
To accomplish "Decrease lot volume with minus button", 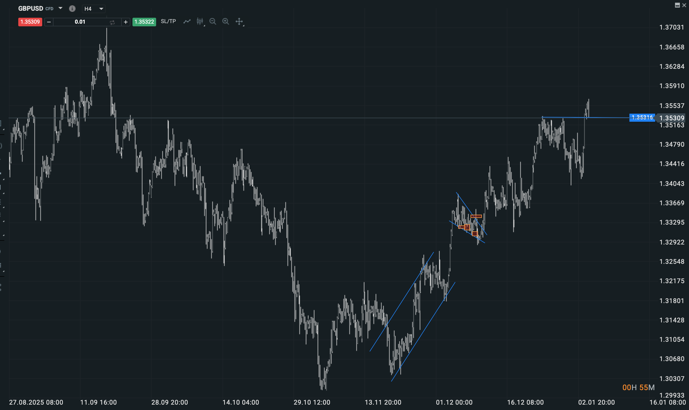I will coord(49,22).
